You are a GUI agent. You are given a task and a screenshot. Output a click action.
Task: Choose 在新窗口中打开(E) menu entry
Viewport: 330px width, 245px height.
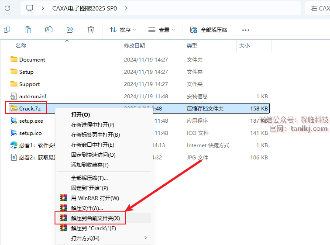[93, 145]
